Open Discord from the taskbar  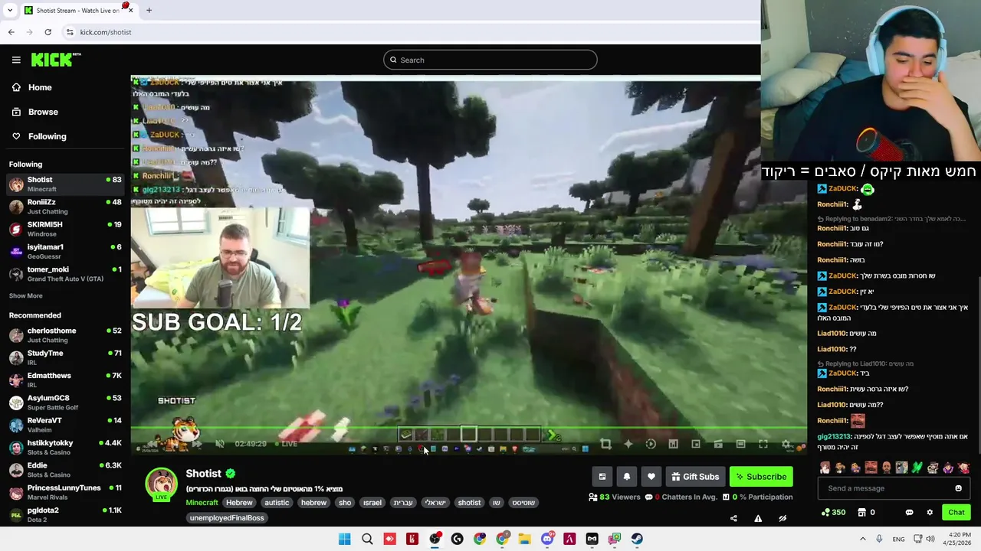coord(547,539)
